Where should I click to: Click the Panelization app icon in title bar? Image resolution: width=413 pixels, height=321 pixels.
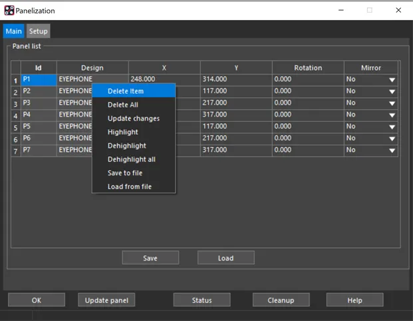coord(9,10)
